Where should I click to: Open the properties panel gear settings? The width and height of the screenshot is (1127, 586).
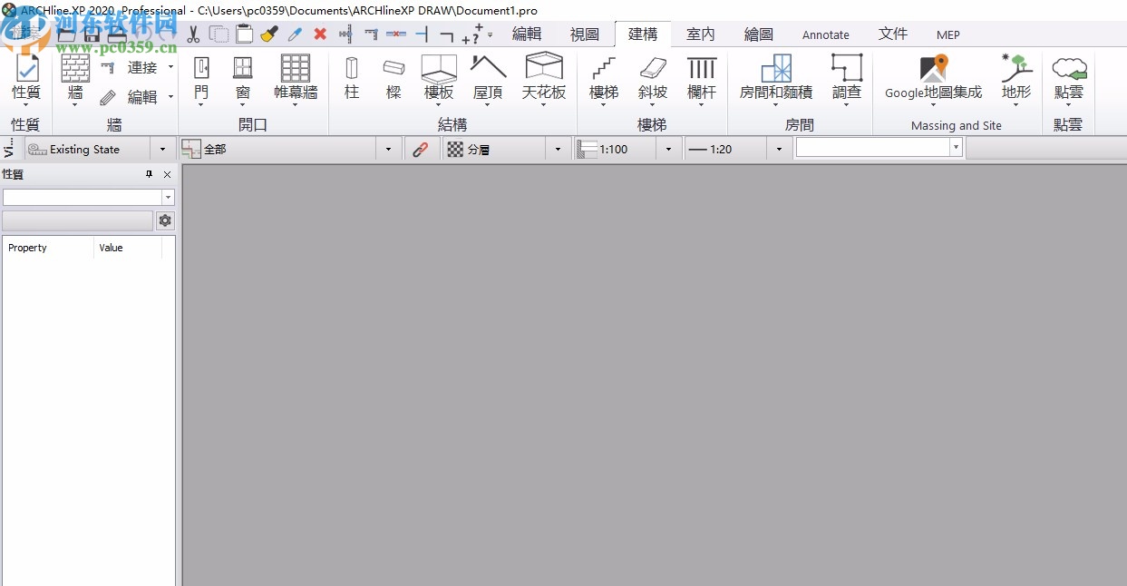(x=165, y=220)
